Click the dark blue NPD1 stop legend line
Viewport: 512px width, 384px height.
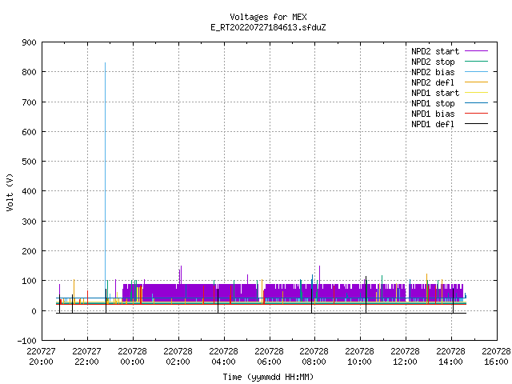476,103
